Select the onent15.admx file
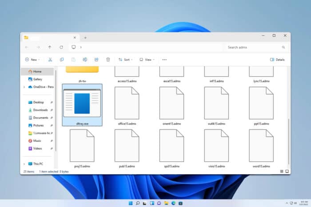The image size is (311, 207). pos(172,106)
